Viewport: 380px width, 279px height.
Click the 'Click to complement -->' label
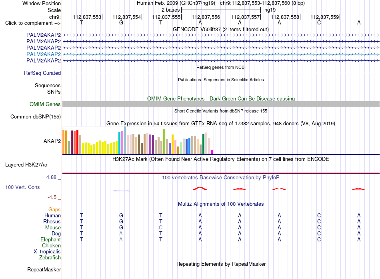(x=33, y=23)
